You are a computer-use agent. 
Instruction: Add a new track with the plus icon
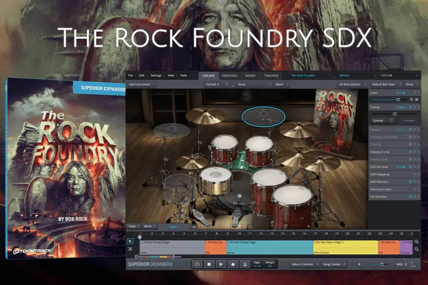pyautogui.click(x=194, y=227)
